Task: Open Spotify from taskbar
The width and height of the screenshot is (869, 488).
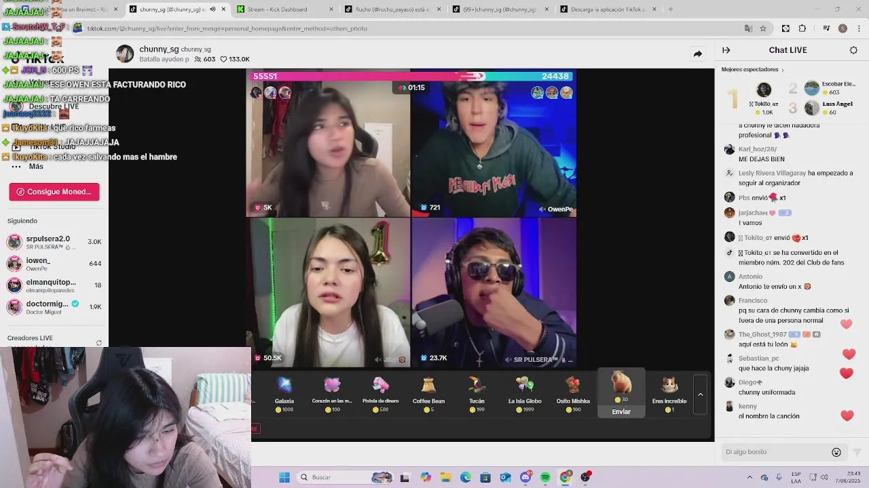Action: 545,477
